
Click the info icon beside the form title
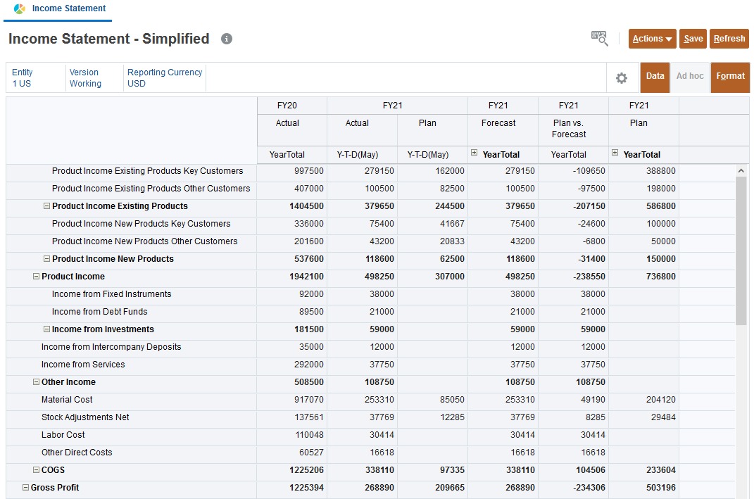click(227, 39)
